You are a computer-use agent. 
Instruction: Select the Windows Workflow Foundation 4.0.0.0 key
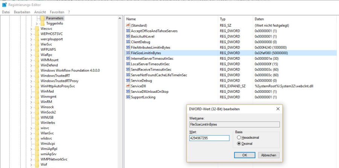(x=70, y=71)
